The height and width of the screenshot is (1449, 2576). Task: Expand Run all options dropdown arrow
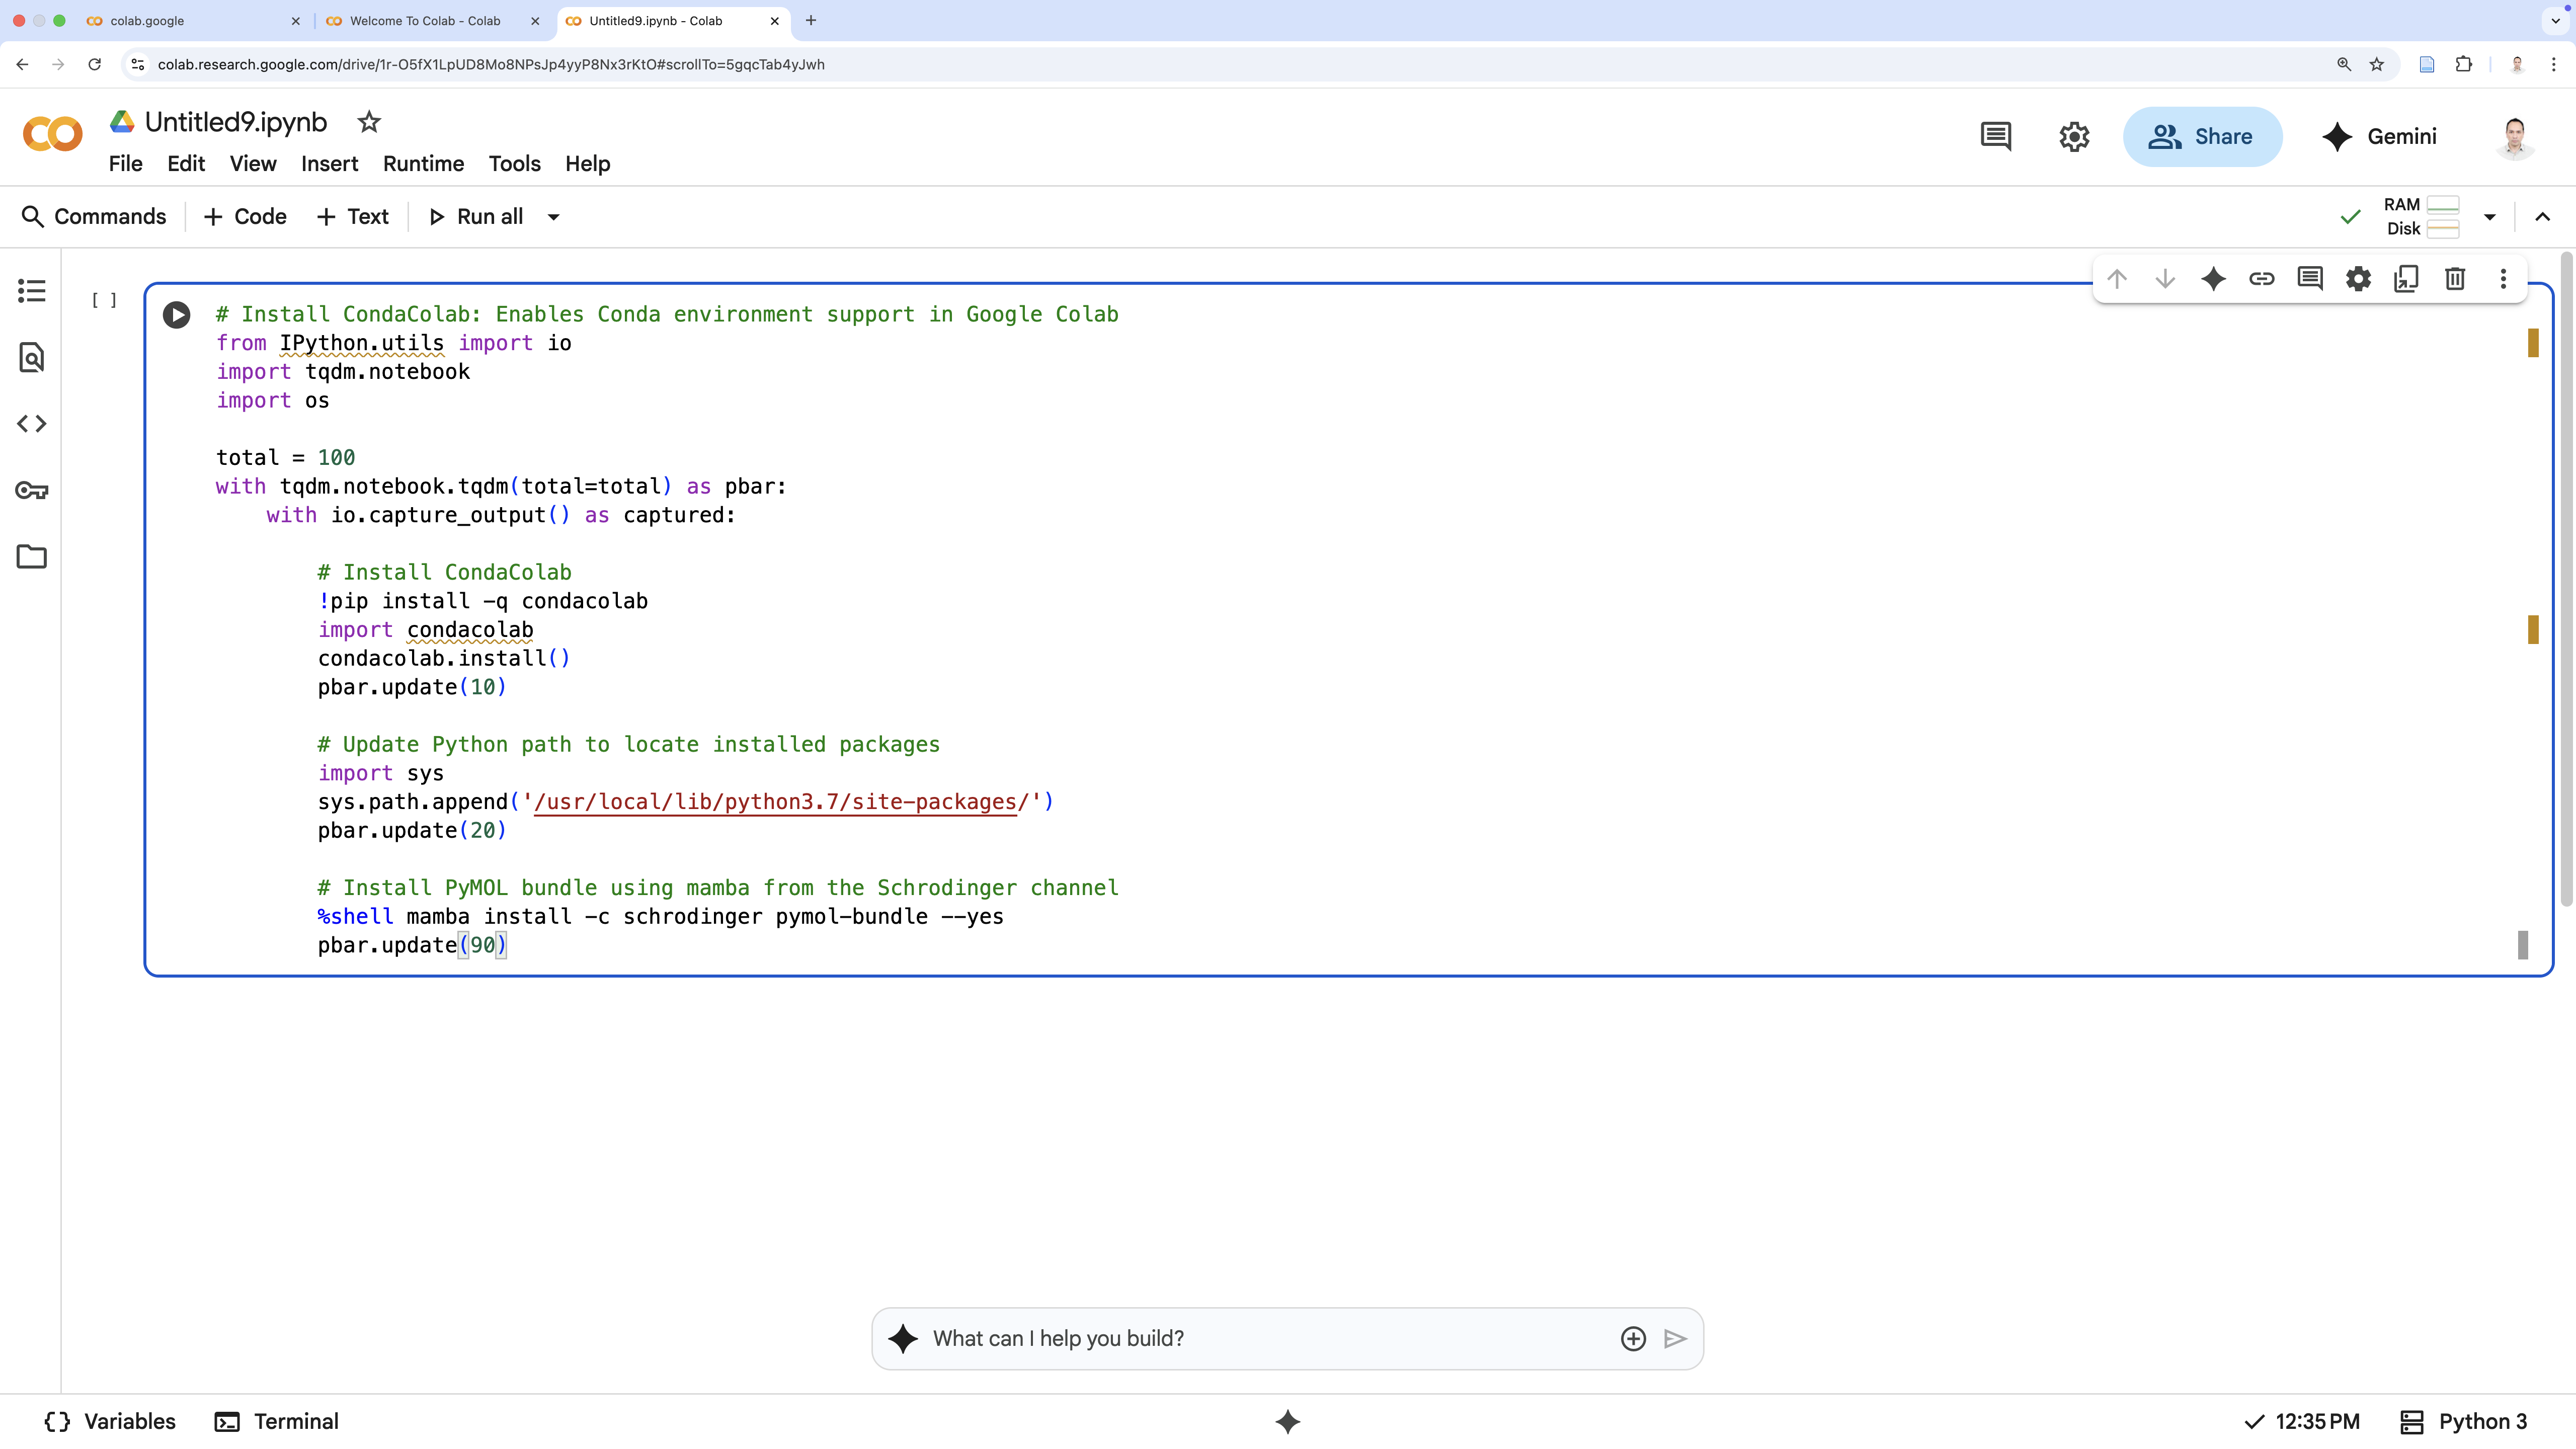click(x=553, y=217)
